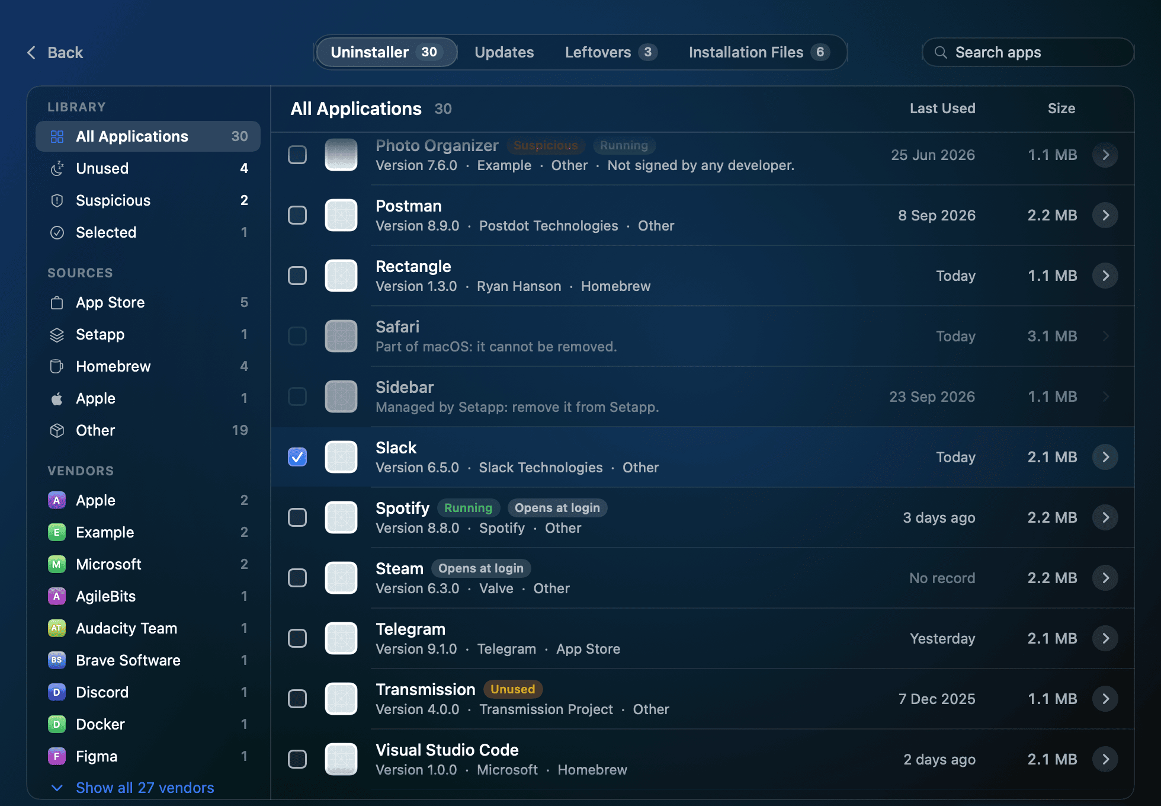1161x806 pixels.
Task: Click the Brave Software vendor badge icon
Action: point(57,661)
